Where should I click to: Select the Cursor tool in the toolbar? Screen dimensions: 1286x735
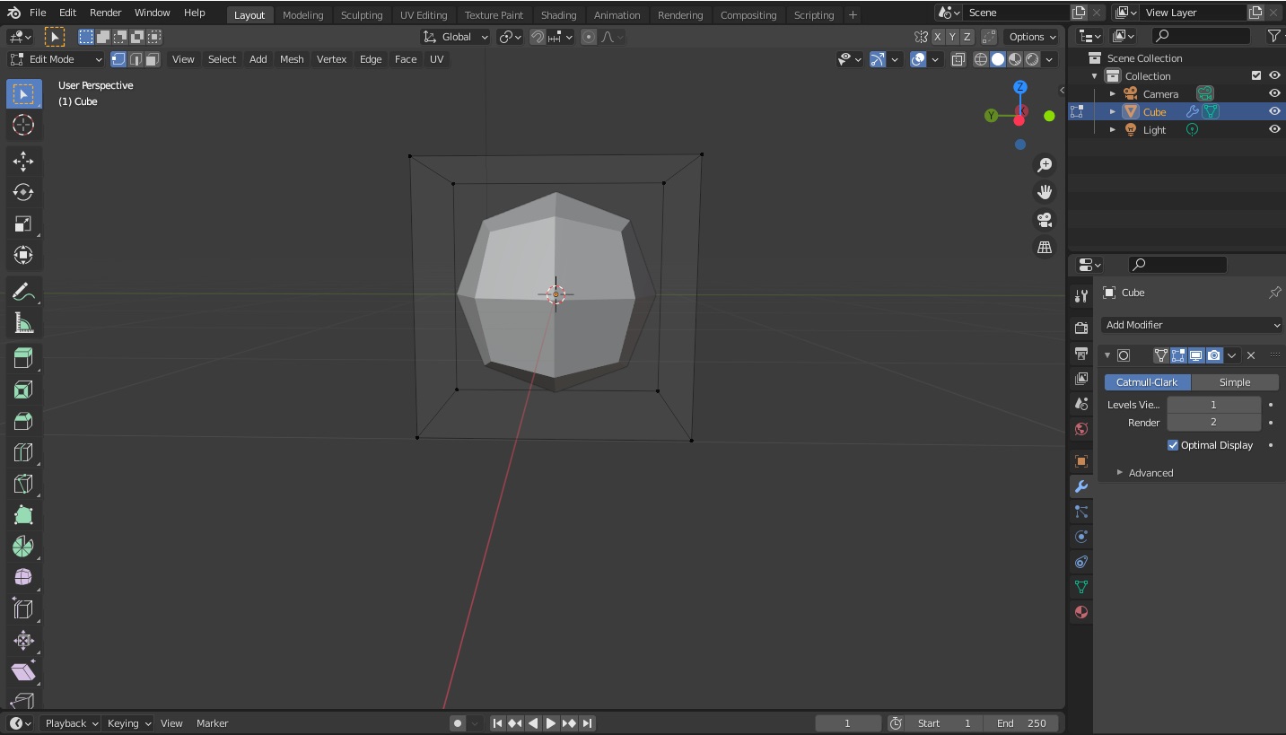coord(23,126)
